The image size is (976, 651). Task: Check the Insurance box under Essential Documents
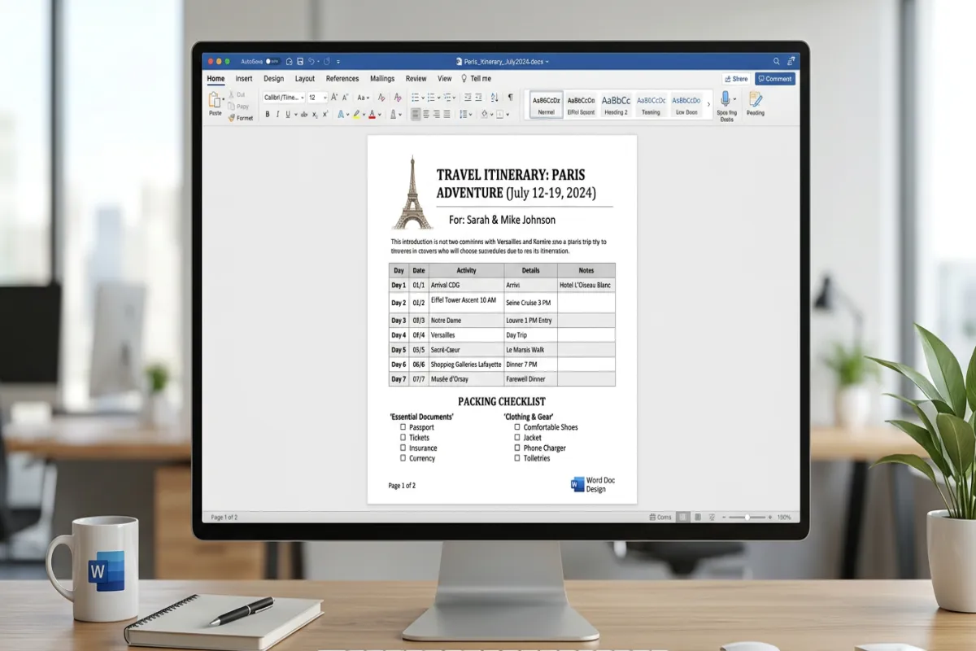pos(403,448)
